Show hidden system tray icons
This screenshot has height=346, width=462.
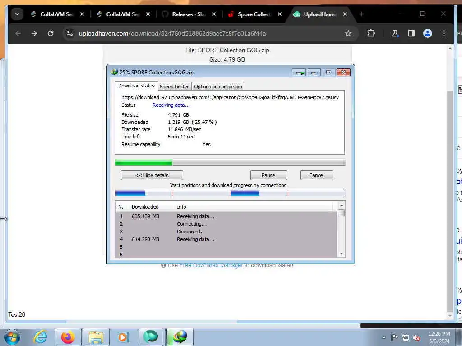pyautogui.click(x=383, y=337)
